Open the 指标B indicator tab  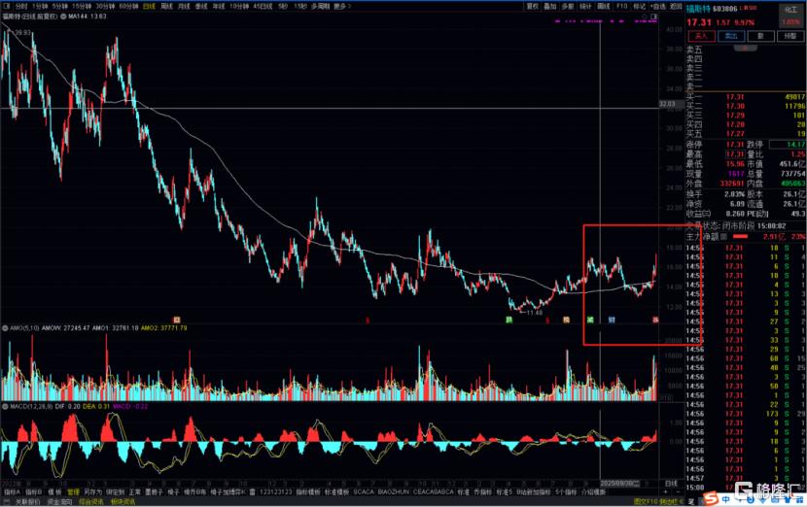(x=33, y=492)
